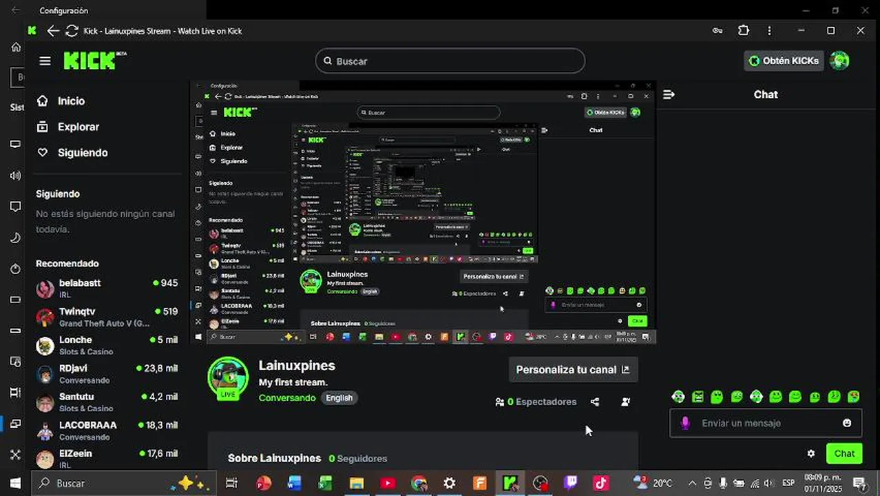
Task: Open recommended channel belabastt
Action: click(x=107, y=288)
